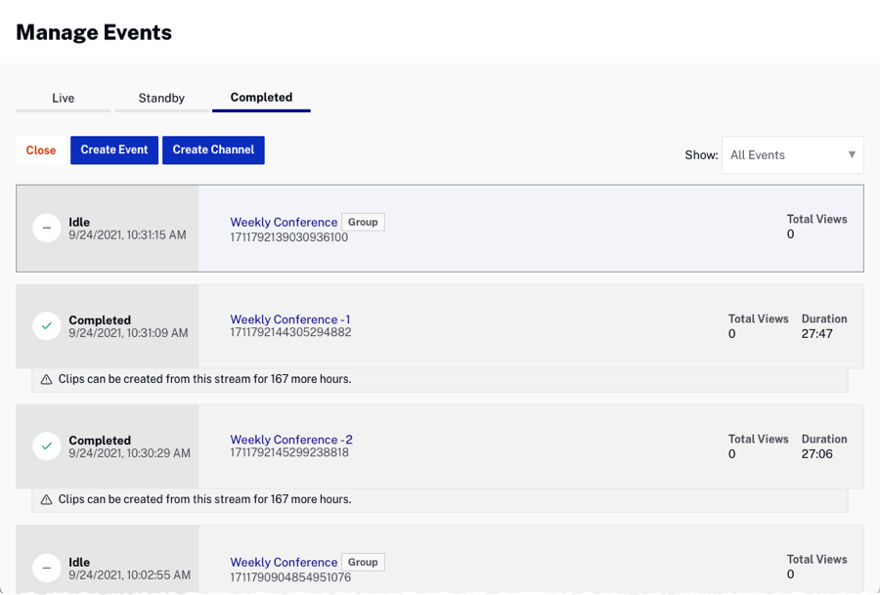Open the first Weekly Conference group link
Viewport: 880px width, 595px height.
[x=284, y=222]
